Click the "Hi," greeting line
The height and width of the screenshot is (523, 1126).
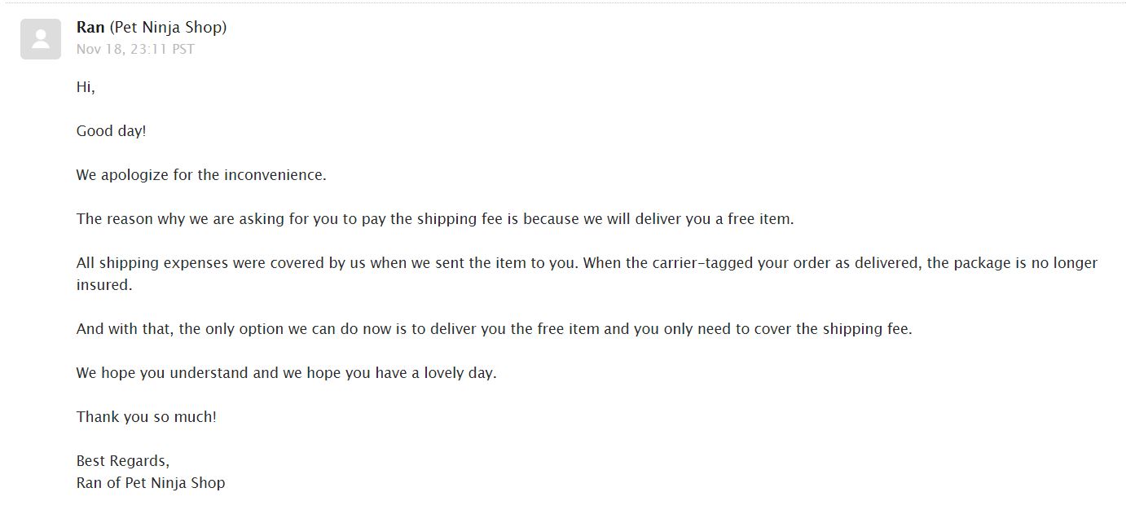pos(86,87)
